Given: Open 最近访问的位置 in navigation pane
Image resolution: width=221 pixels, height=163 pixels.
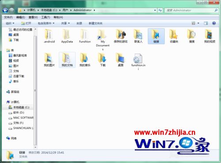Looking at the screenshot, I should [x=20, y=30].
